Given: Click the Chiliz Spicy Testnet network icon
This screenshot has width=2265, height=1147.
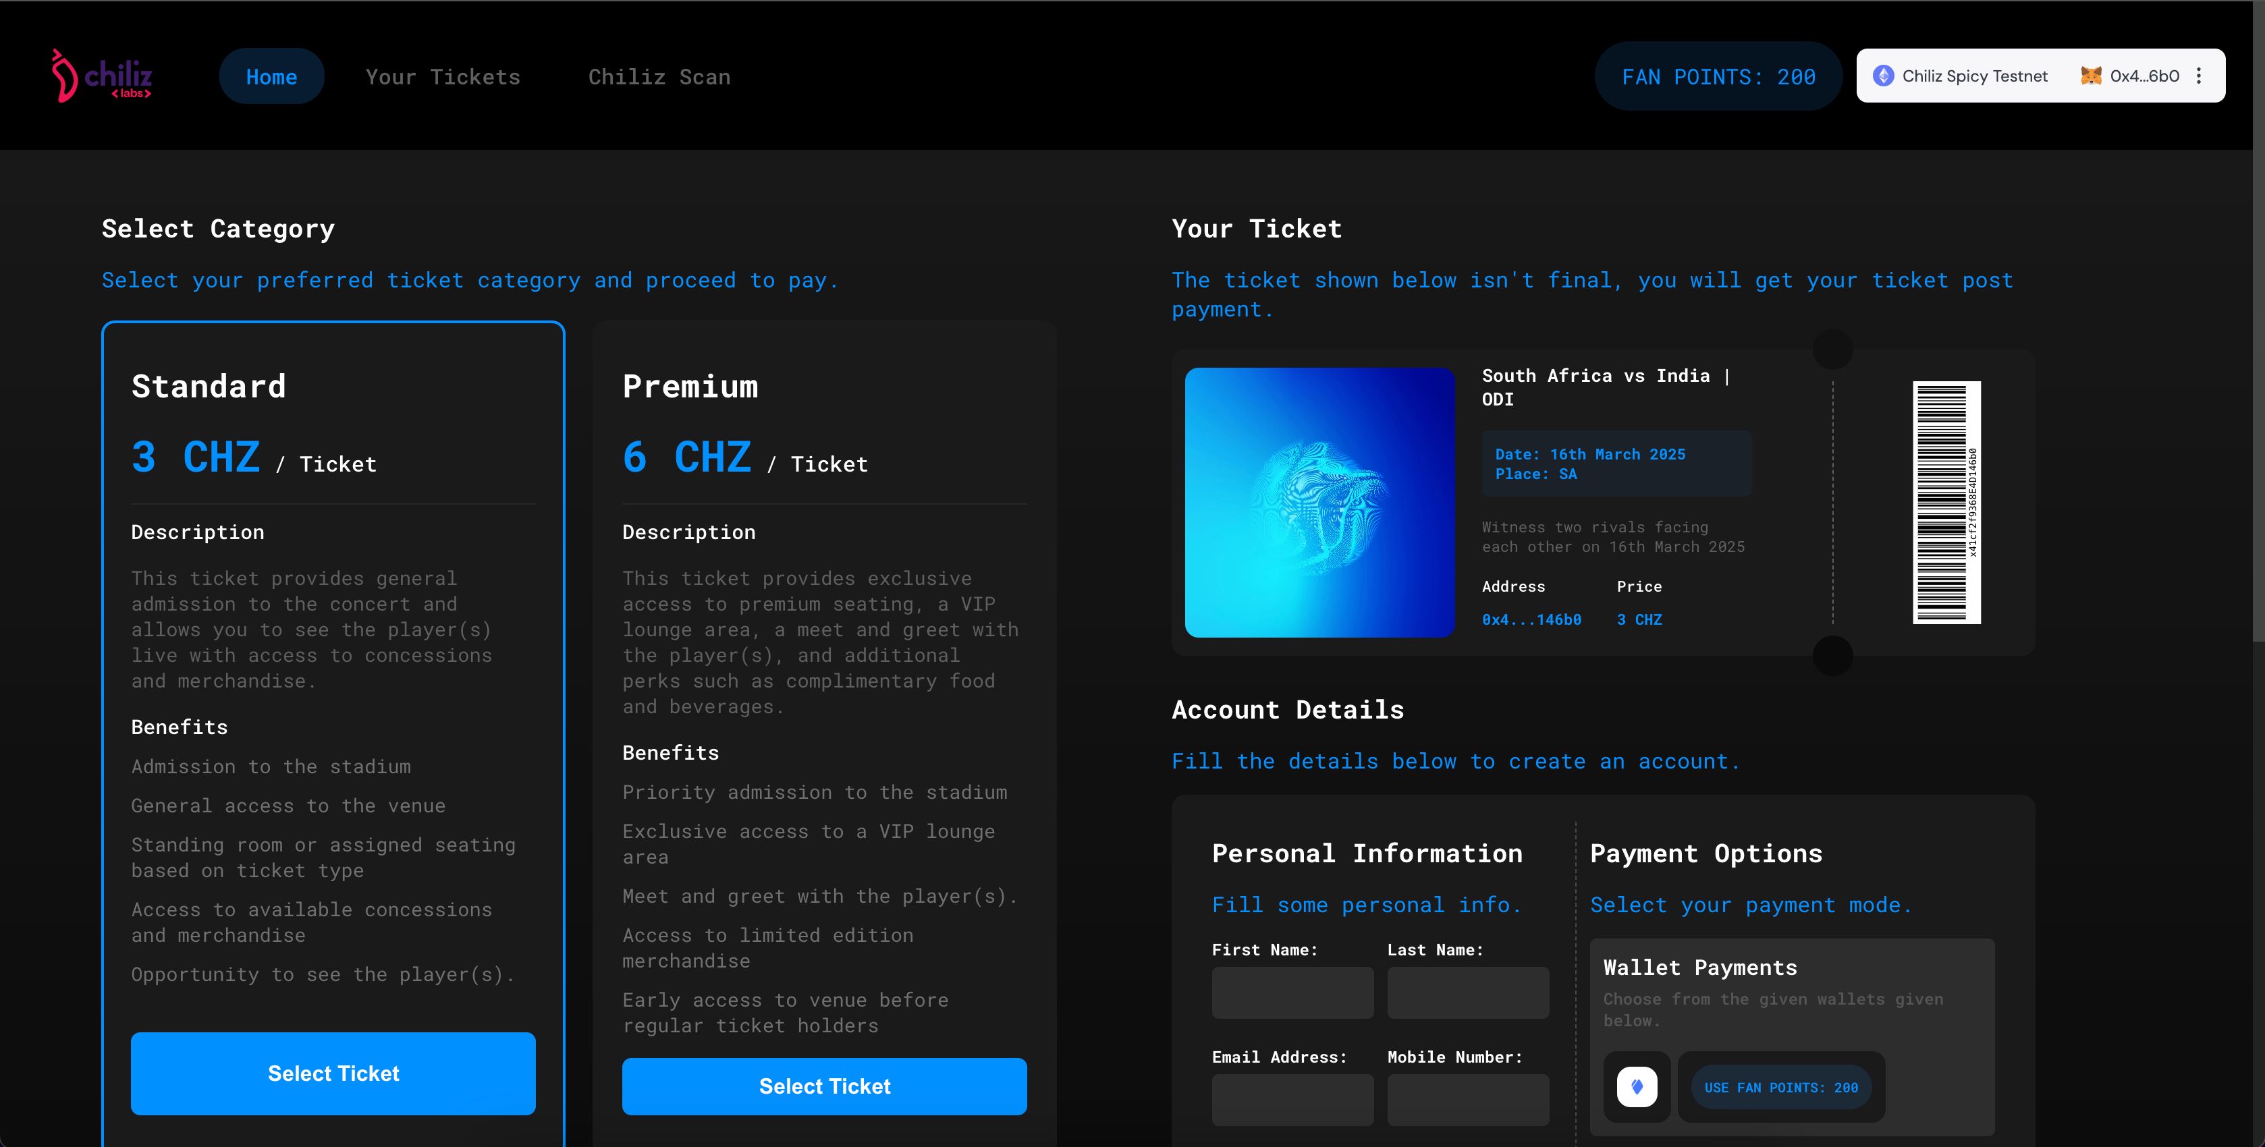Looking at the screenshot, I should [1886, 76].
